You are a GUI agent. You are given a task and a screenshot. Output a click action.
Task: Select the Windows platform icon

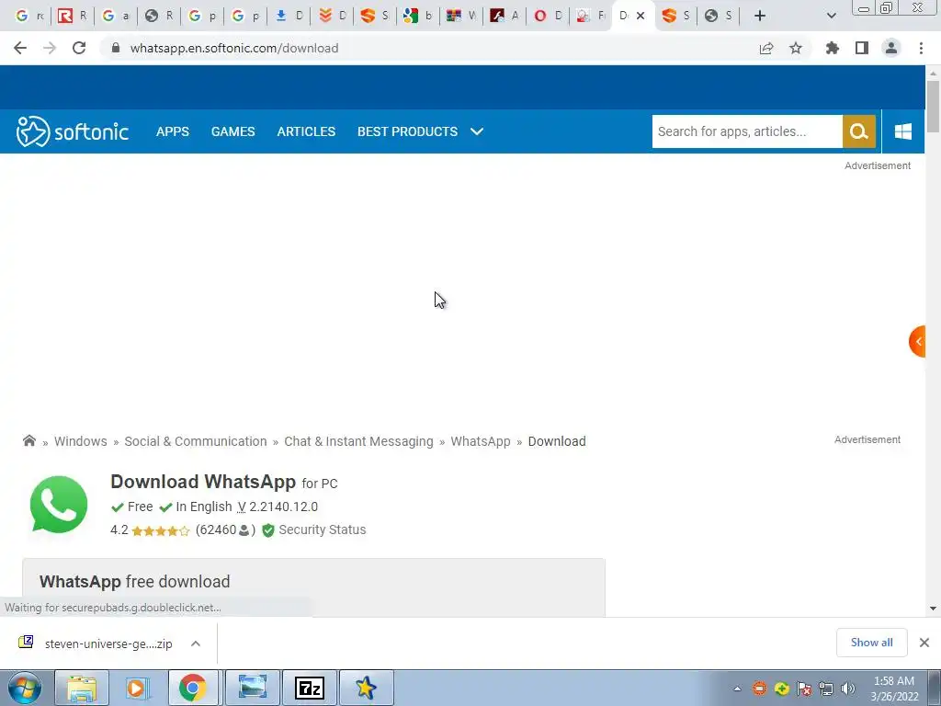coord(903,131)
